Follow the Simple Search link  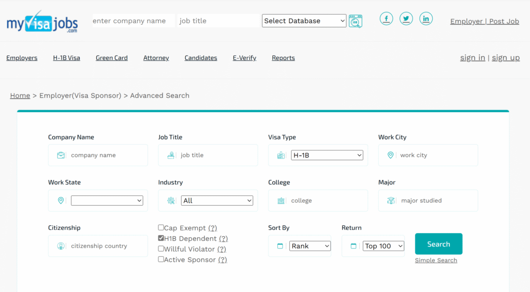pyautogui.click(x=436, y=260)
